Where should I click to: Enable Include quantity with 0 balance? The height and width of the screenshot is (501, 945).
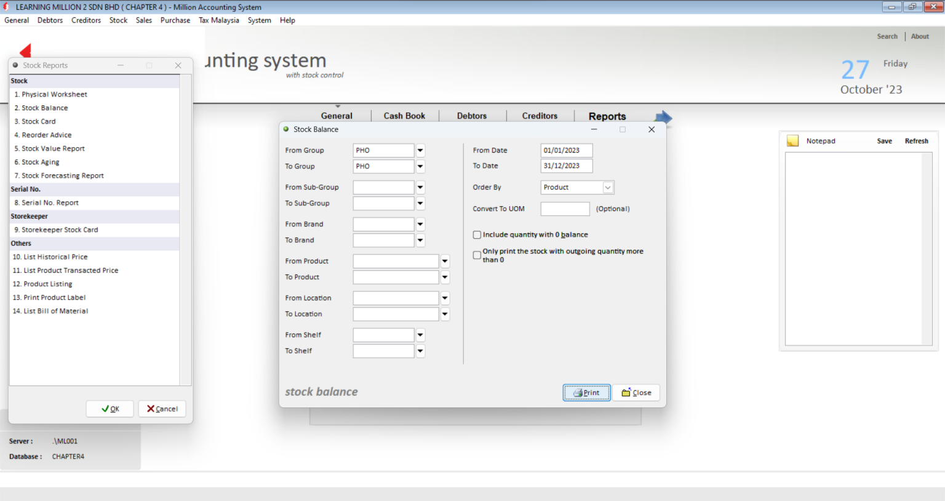click(x=477, y=234)
